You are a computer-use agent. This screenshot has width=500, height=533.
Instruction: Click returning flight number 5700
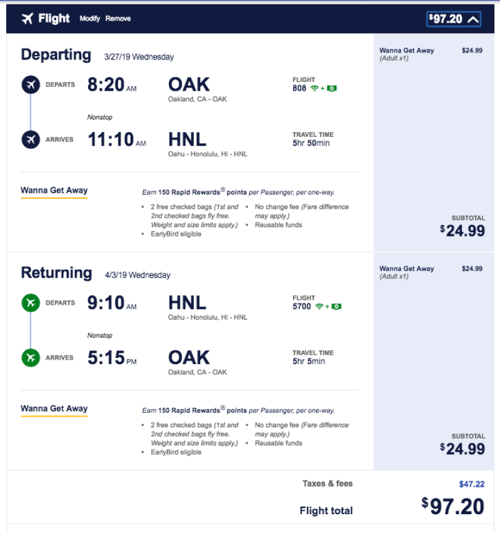coord(301,307)
